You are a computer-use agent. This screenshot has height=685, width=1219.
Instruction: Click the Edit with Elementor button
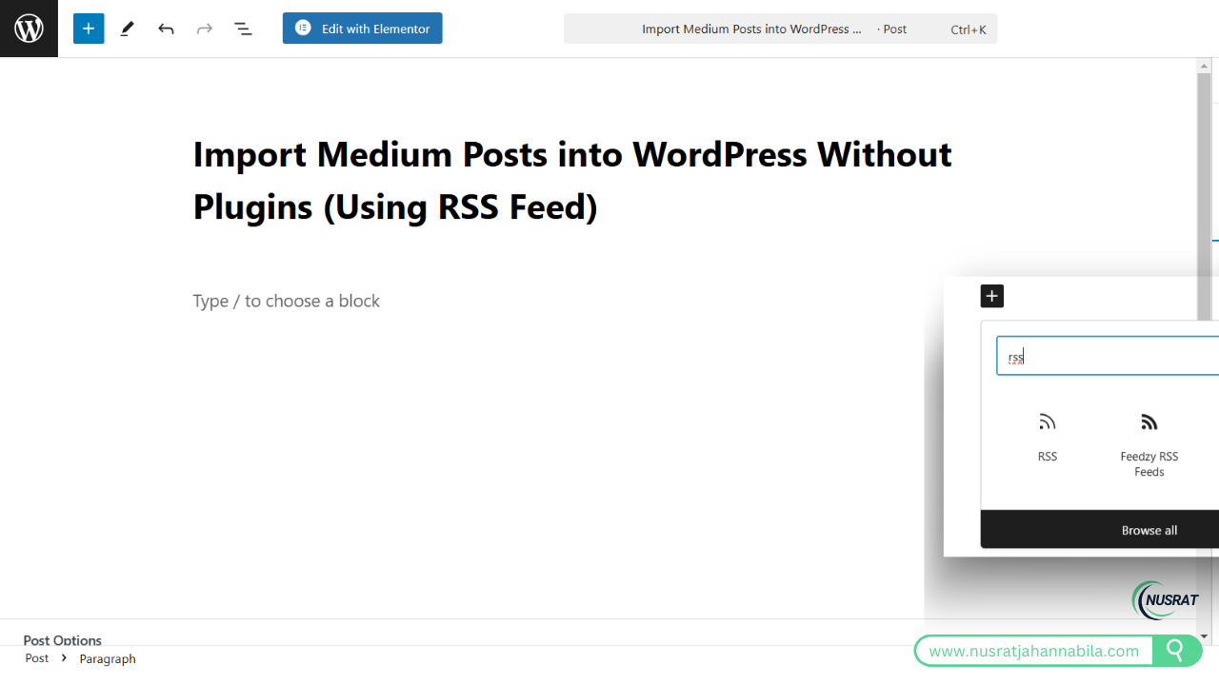click(362, 29)
